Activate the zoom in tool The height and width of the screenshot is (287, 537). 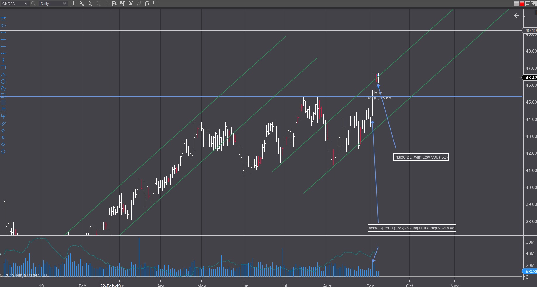90,4
